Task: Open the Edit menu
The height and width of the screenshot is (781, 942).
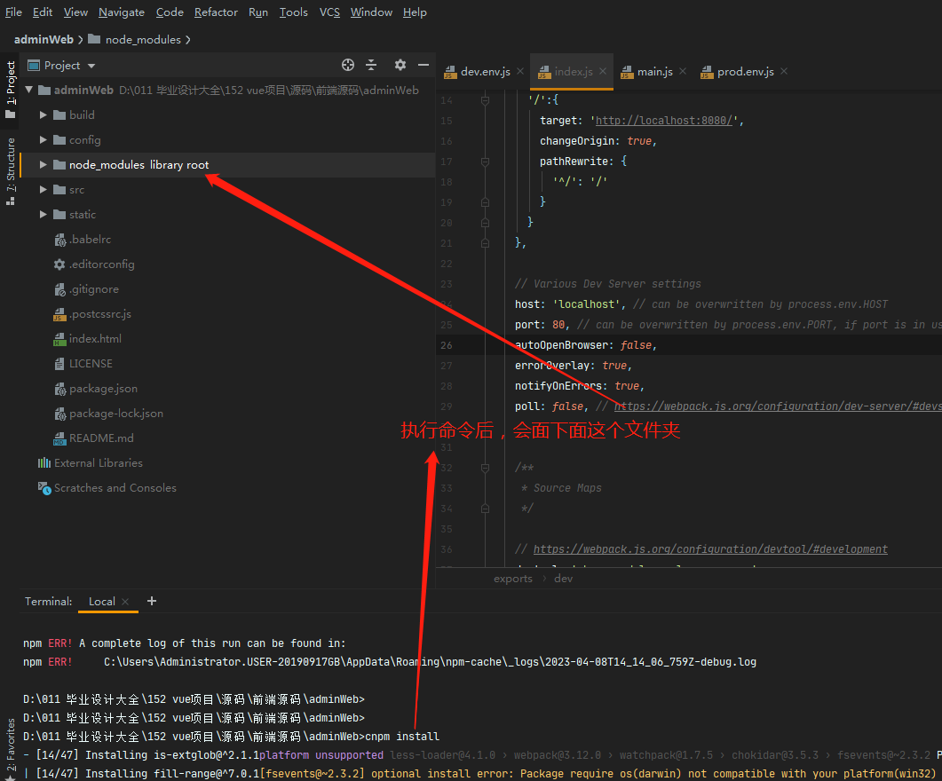Action: (x=42, y=12)
